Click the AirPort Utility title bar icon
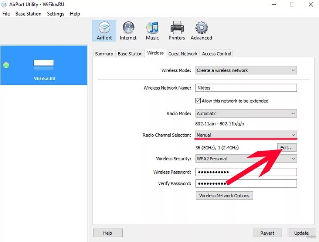The image size is (319, 242). 4,4
